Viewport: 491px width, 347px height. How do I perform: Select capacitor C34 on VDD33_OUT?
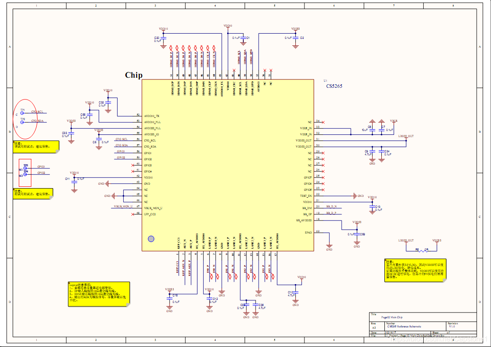[x=381, y=151]
